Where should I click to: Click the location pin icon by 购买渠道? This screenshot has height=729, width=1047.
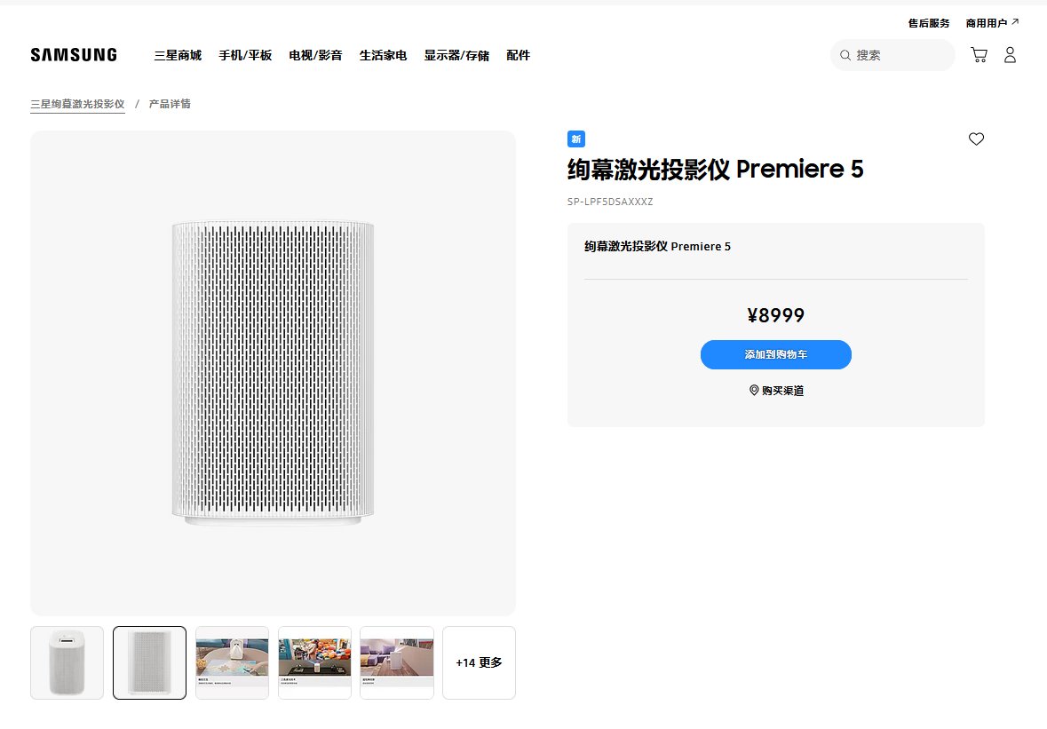754,390
